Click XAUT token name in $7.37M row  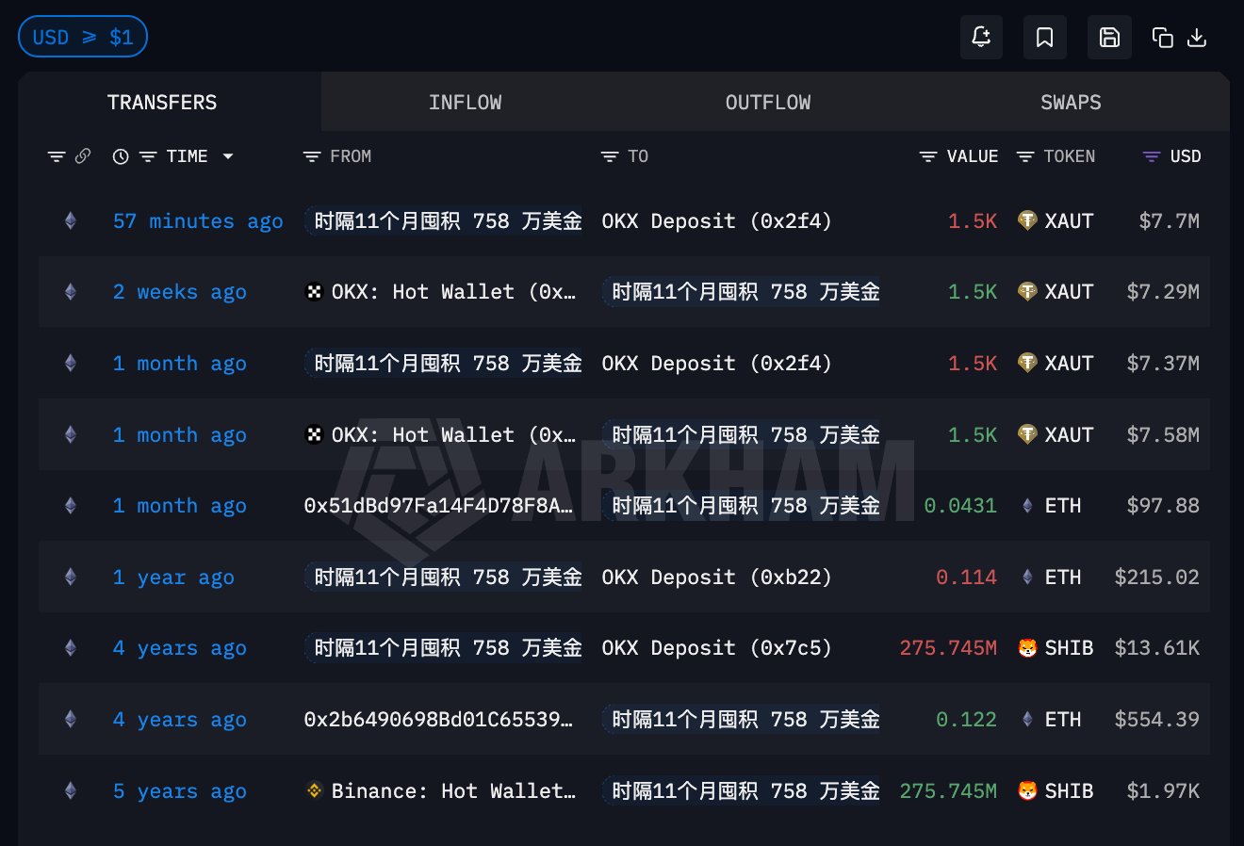pos(1070,364)
